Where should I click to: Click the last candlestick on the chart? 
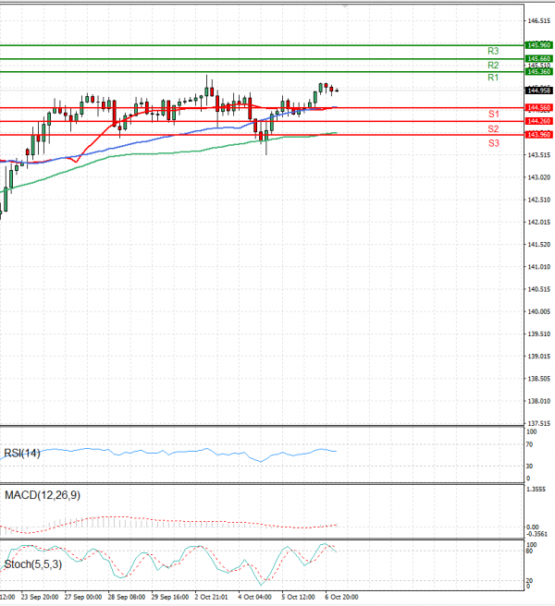pyautogui.click(x=337, y=91)
